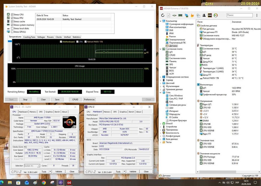Click Validate in CPU-Z CPU window
This screenshot has height=186, width=261.
59,172
